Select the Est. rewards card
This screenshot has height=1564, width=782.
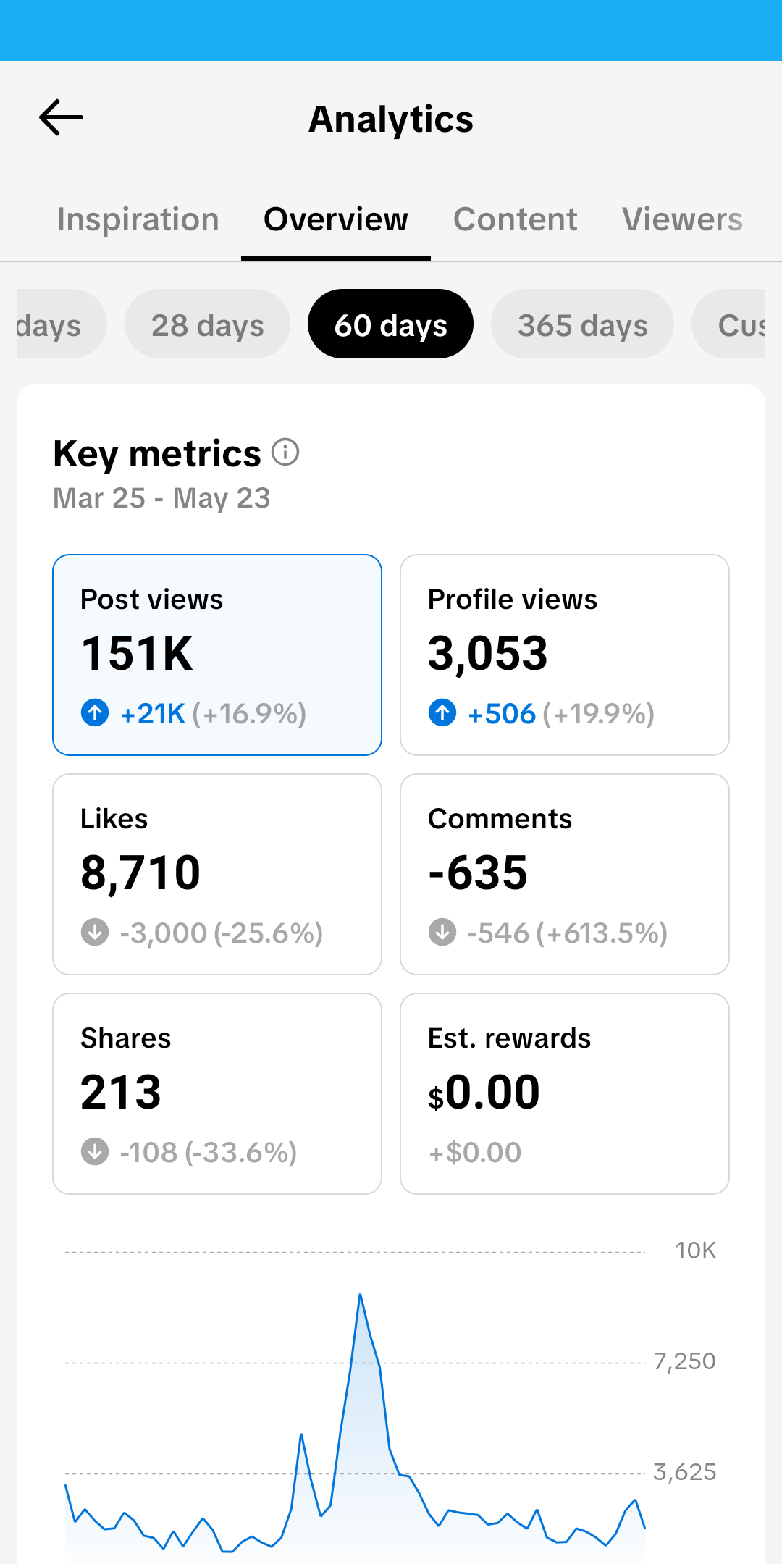(565, 1094)
